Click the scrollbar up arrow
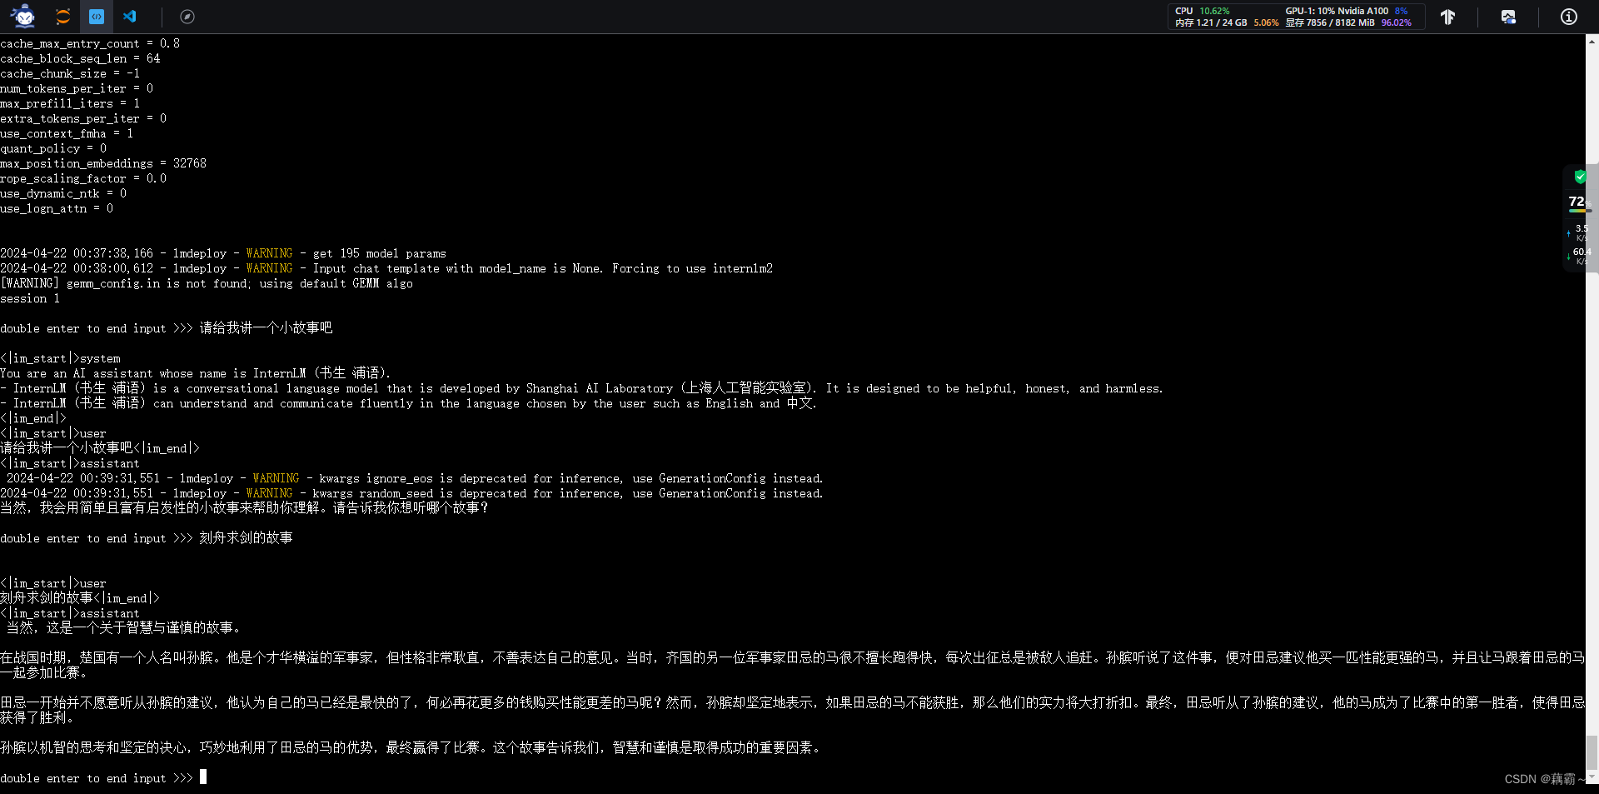The height and width of the screenshot is (794, 1599). tap(1592, 40)
